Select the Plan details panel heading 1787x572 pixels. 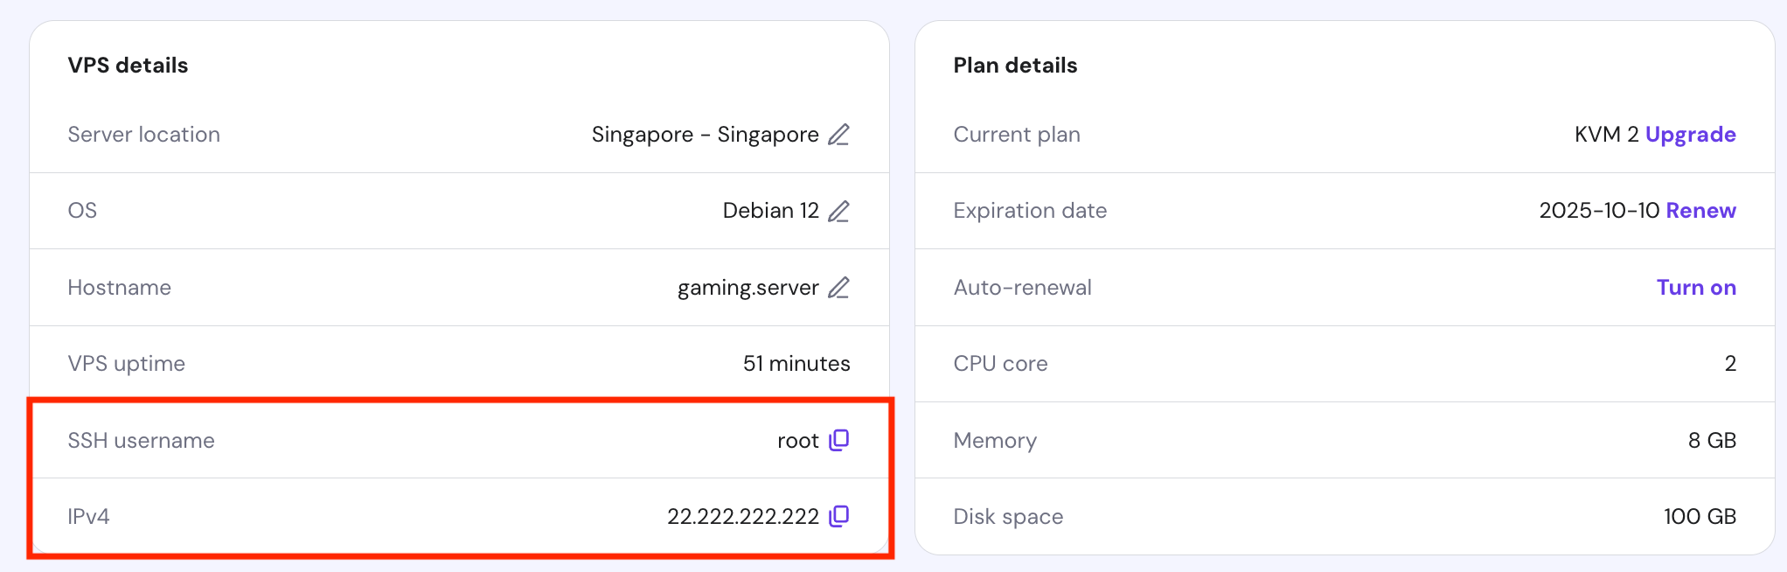pyautogui.click(x=1015, y=65)
